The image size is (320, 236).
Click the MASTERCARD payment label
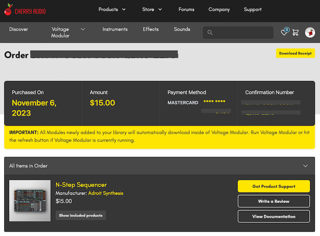(x=183, y=103)
